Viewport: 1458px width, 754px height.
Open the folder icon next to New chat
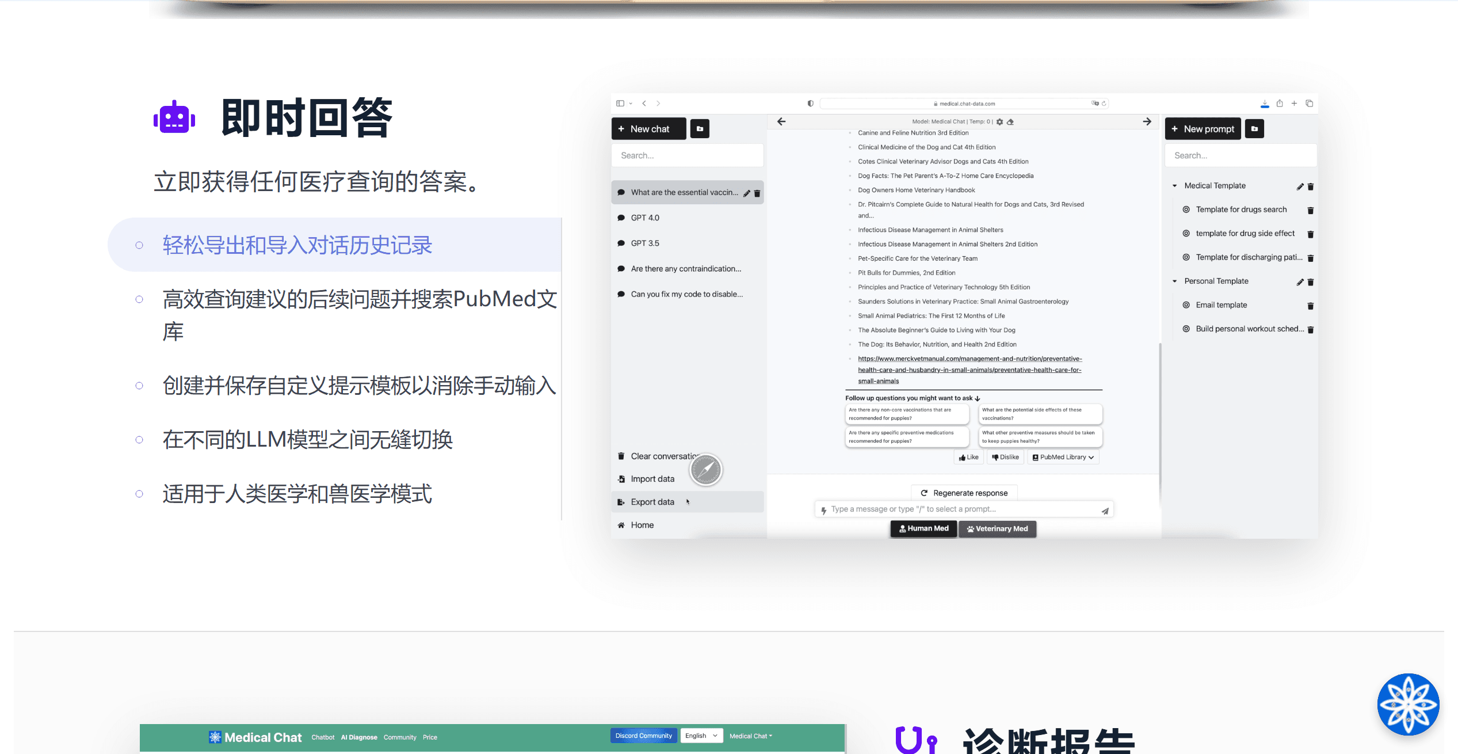700,128
